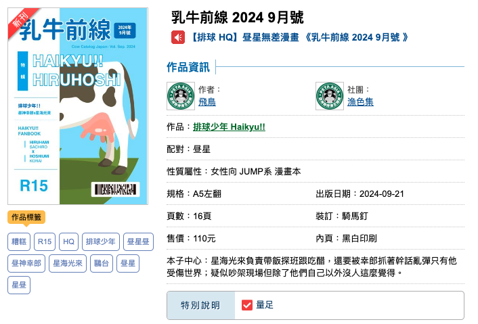
Task: Click the title 乳牛前線 2024 9月號
Action: point(237,17)
